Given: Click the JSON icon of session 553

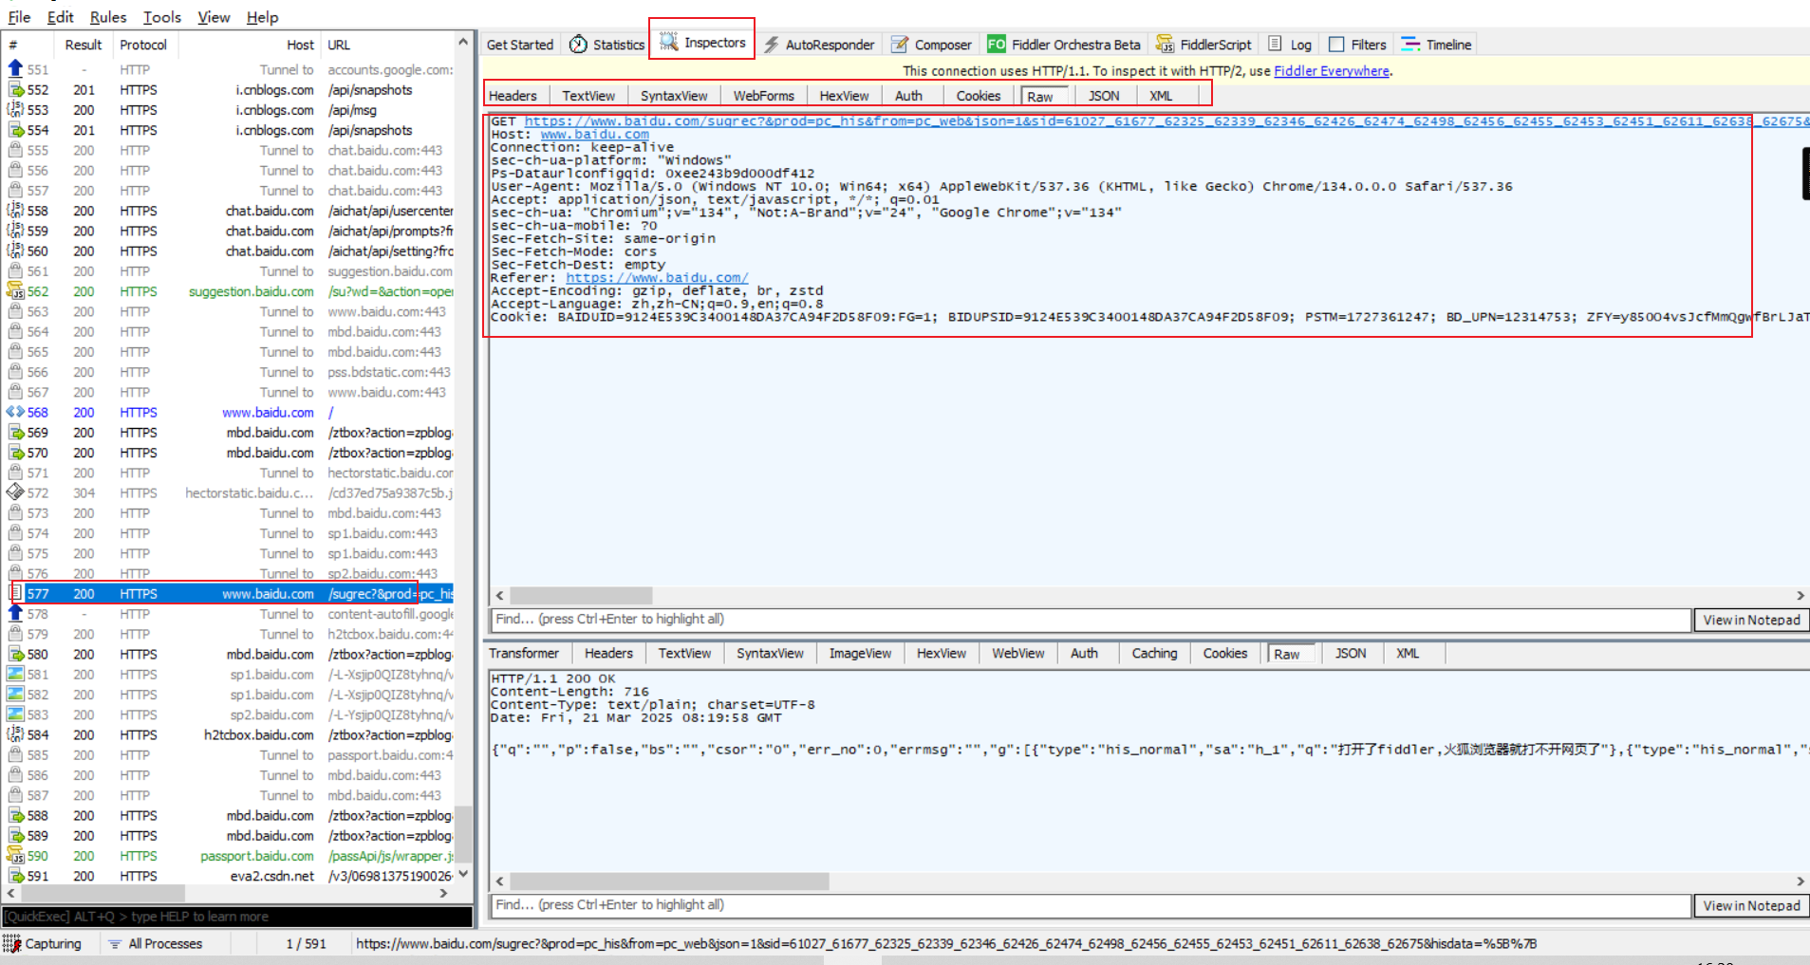Looking at the screenshot, I should pyautogui.click(x=15, y=110).
